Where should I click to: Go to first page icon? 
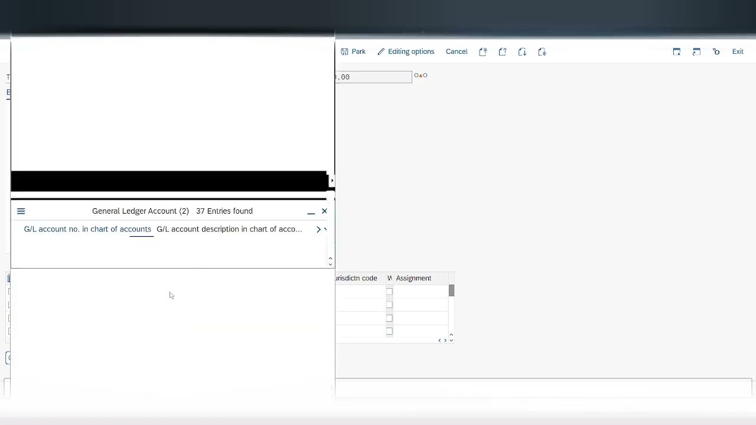483,52
